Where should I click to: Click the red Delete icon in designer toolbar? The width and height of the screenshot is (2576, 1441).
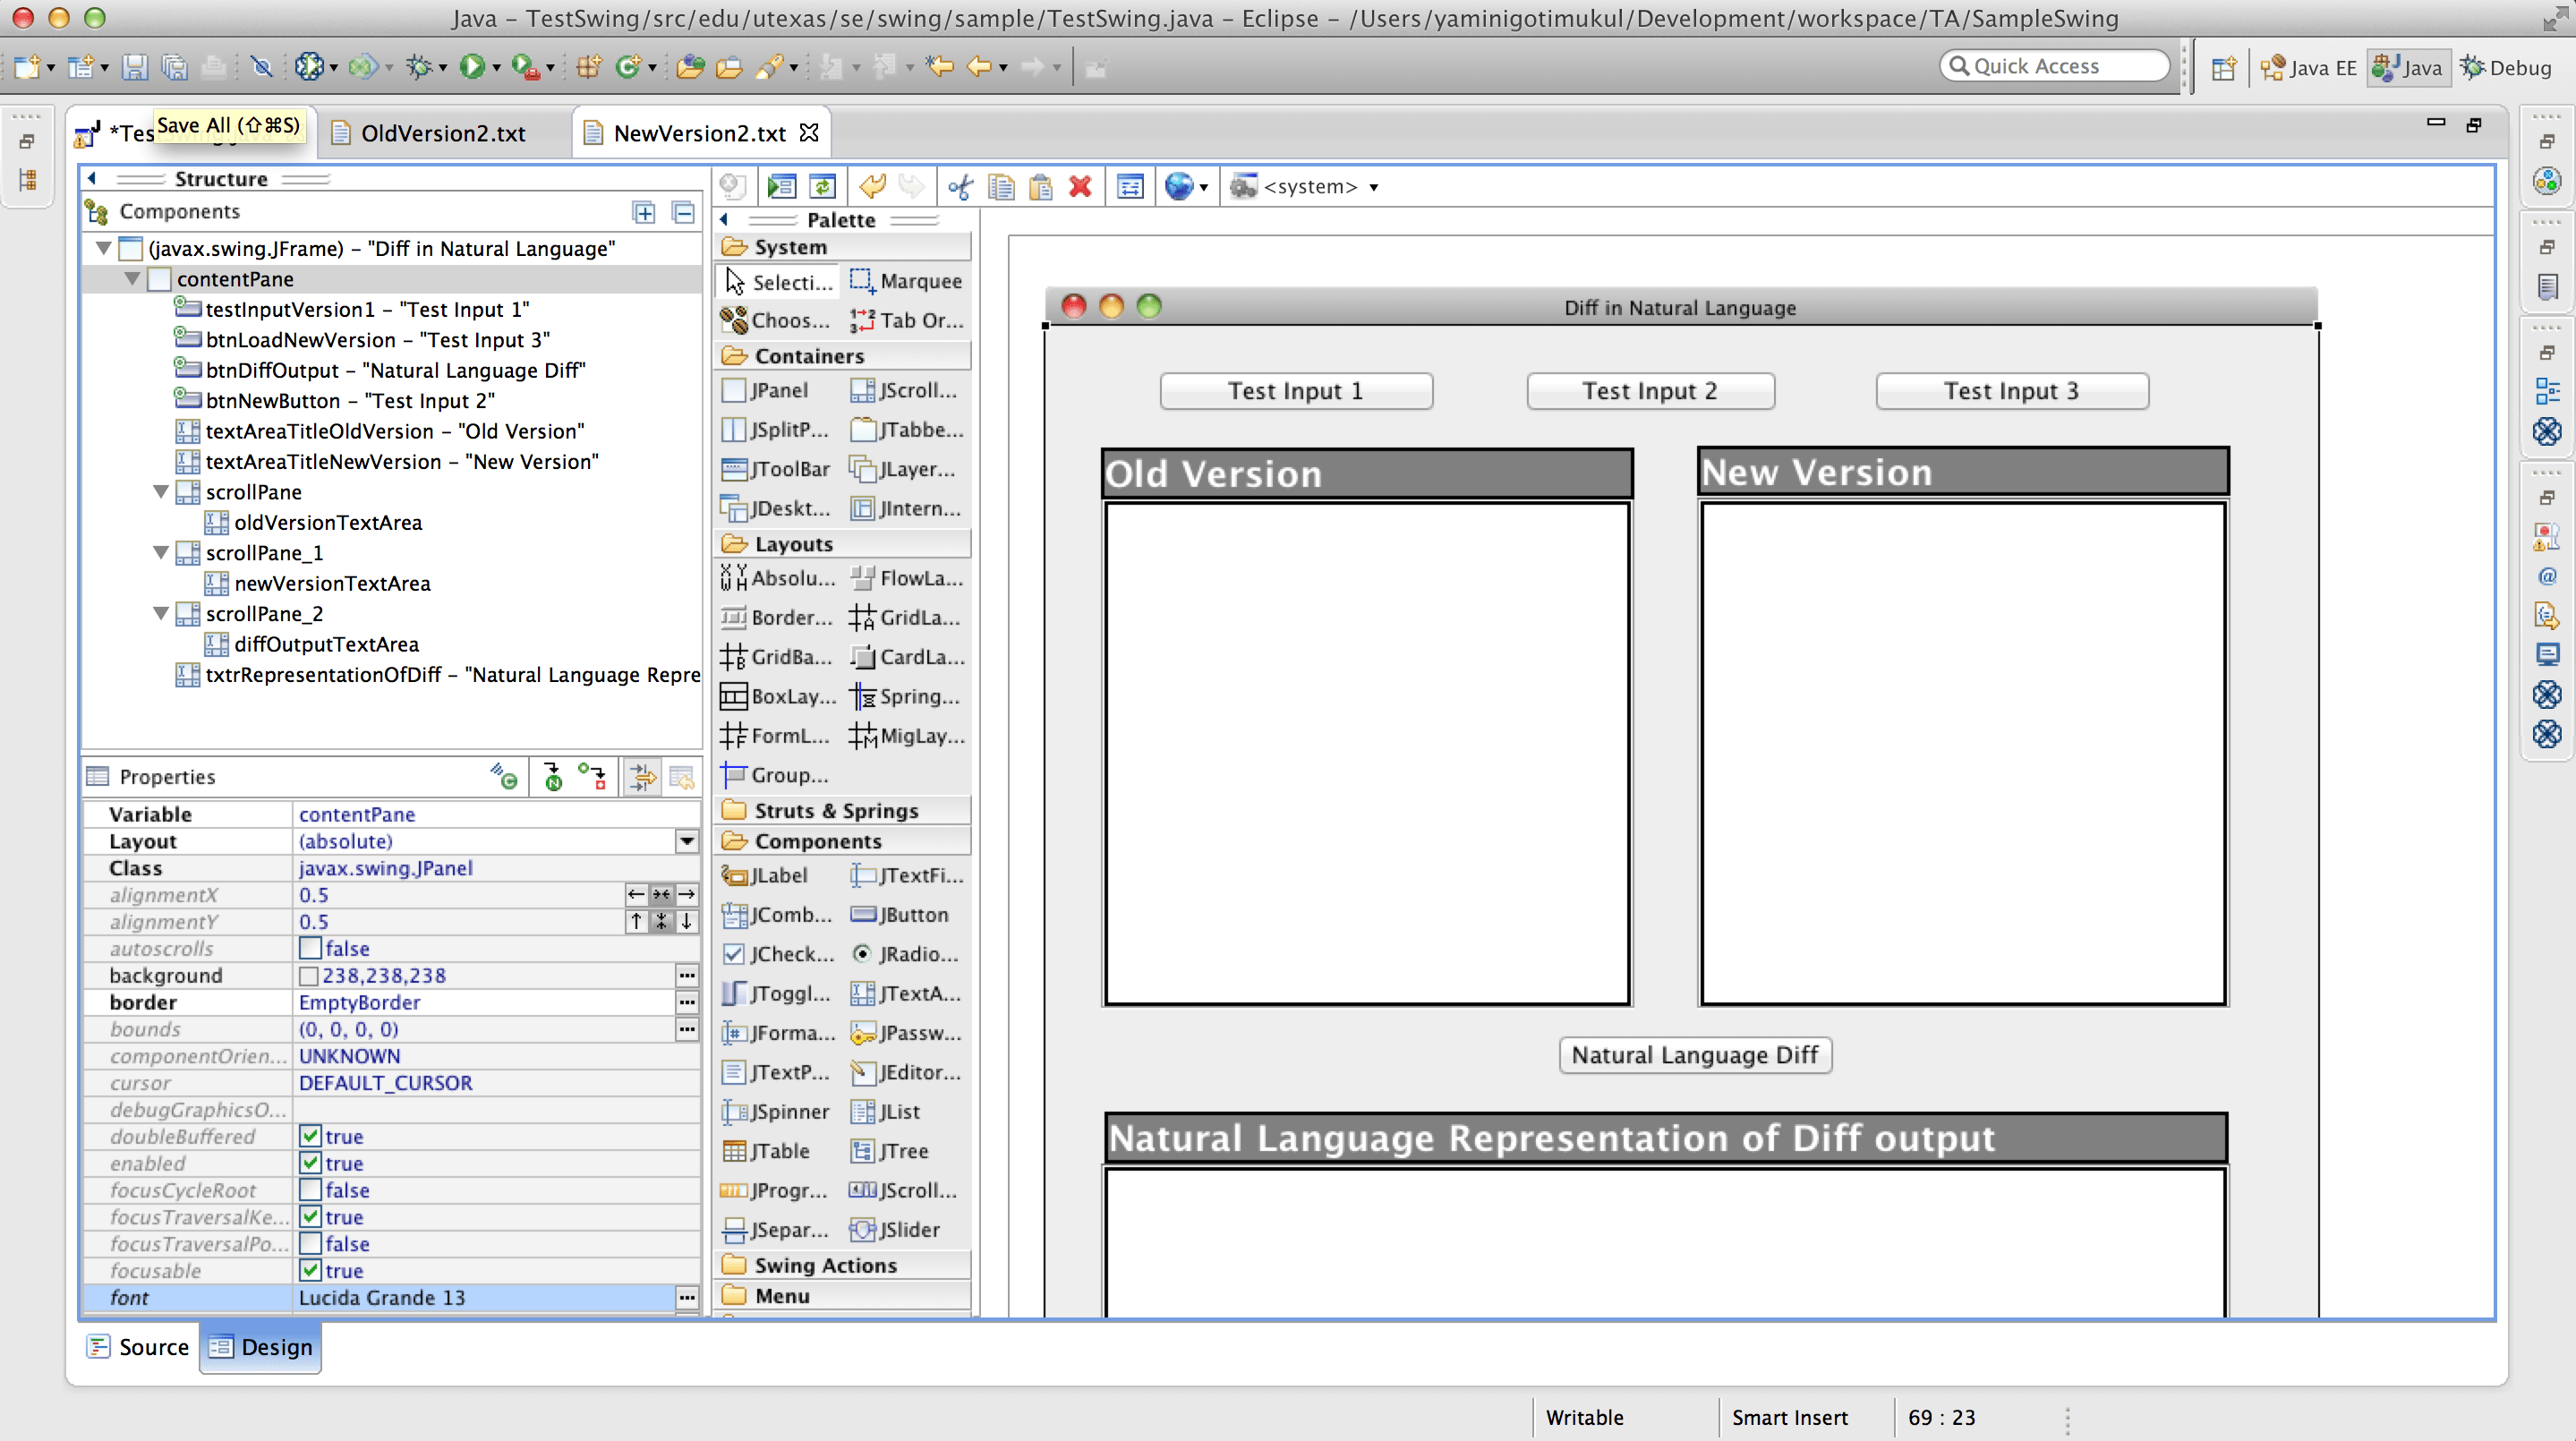(x=1080, y=187)
